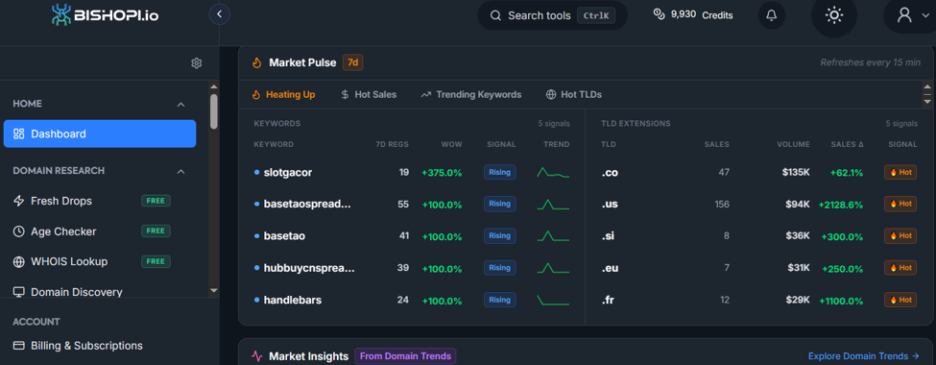Click the WOW column header
The width and height of the screenshot is (936, 365).
(451, 144)
